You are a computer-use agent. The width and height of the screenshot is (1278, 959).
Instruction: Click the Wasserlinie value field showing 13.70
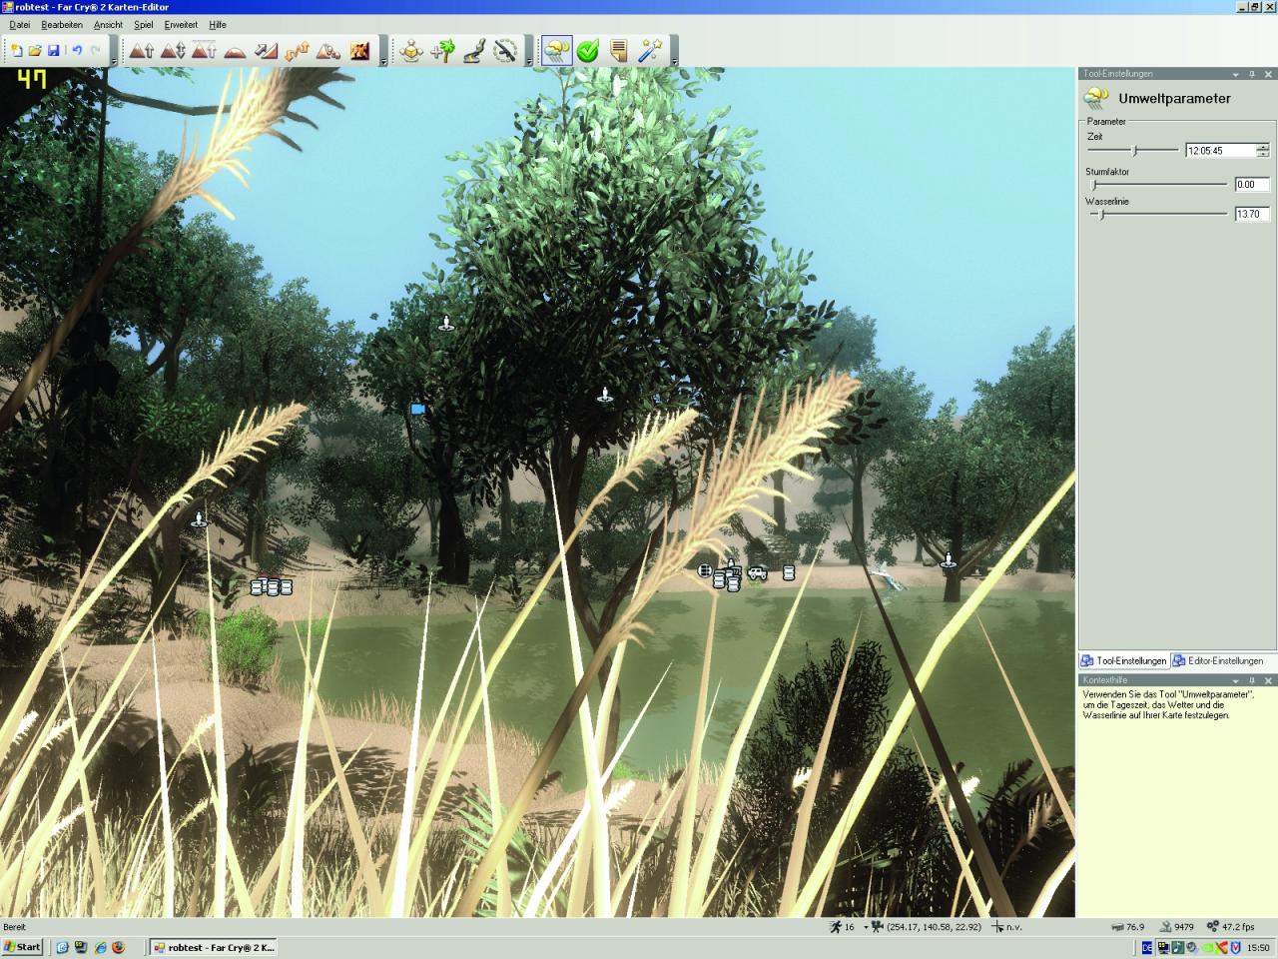pos(1252,214)
